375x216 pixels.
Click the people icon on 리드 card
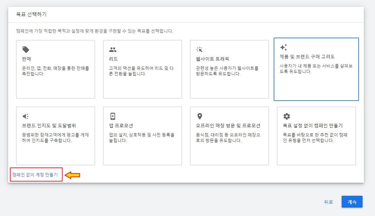(113, 49)
